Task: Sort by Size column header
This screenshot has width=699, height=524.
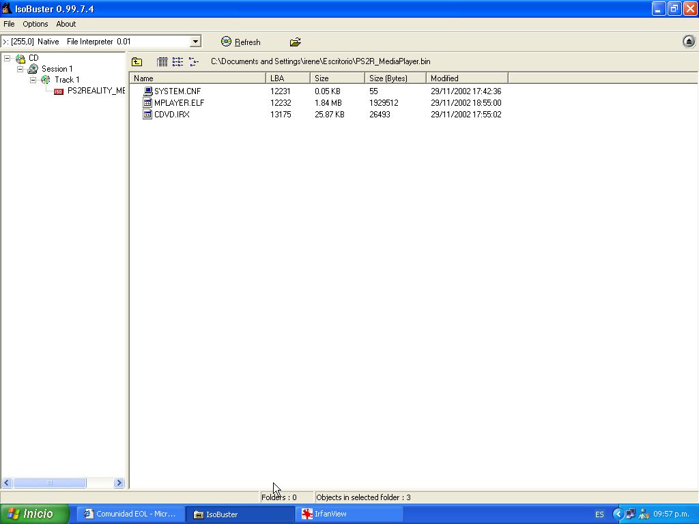Action: [x=337, y=78]
